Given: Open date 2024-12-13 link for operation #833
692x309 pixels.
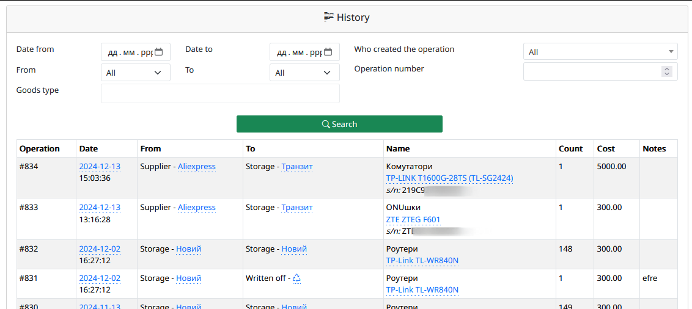Looking at the screenshot, I should point(100,208).
